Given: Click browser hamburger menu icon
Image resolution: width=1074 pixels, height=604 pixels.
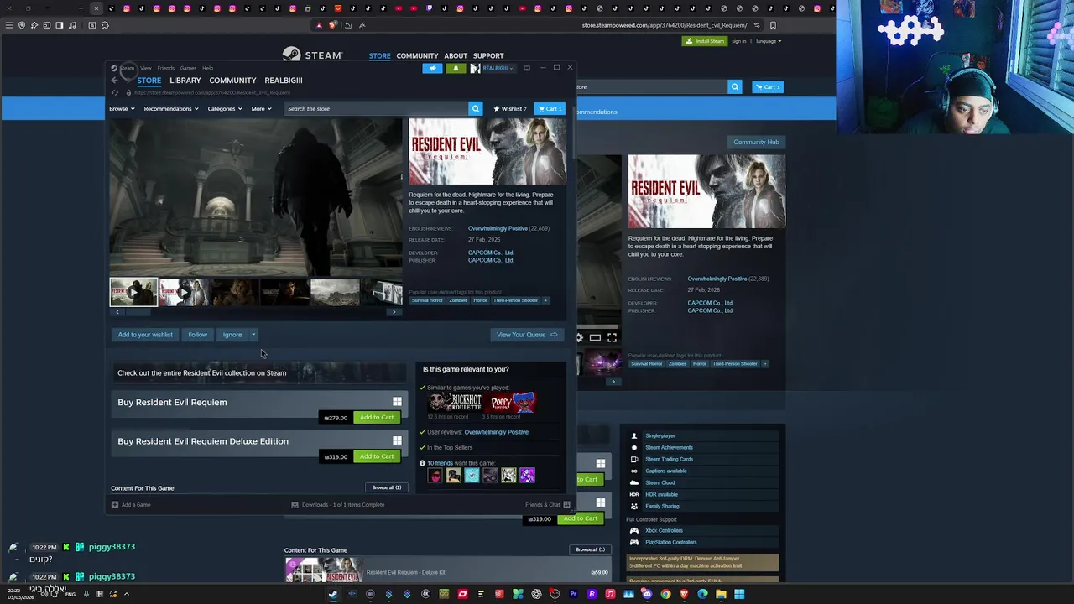Looking at the screenshot, I should tap(9, 25).
